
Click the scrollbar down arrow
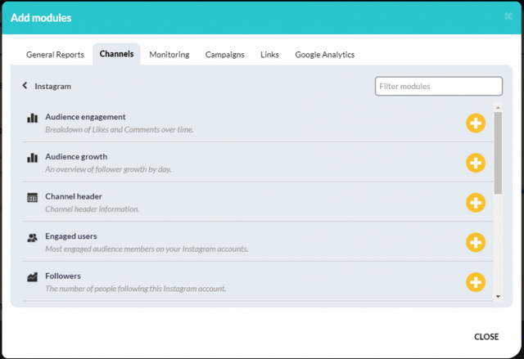[x=498, y=296]
